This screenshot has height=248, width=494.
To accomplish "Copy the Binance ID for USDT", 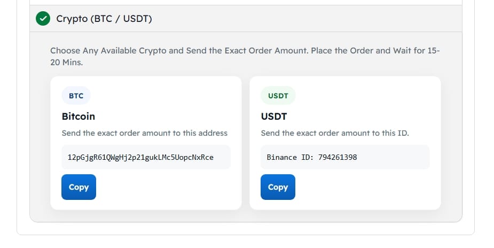I will pos(278,187).
